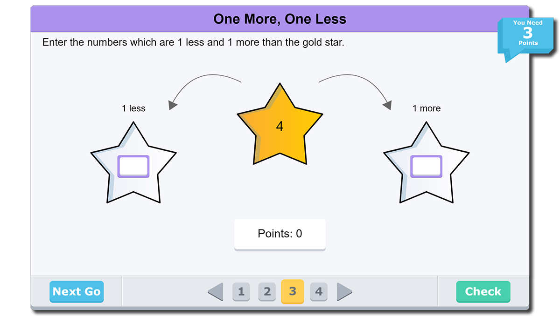Click the previous page triangle arrow
The height and width of the screenshot is (316, 560).
coord(216,292)
